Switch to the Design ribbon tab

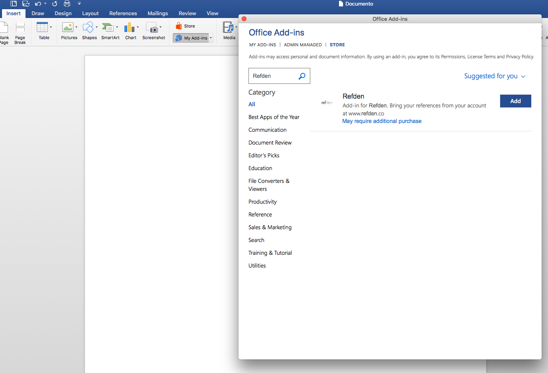tap(63, 13)
